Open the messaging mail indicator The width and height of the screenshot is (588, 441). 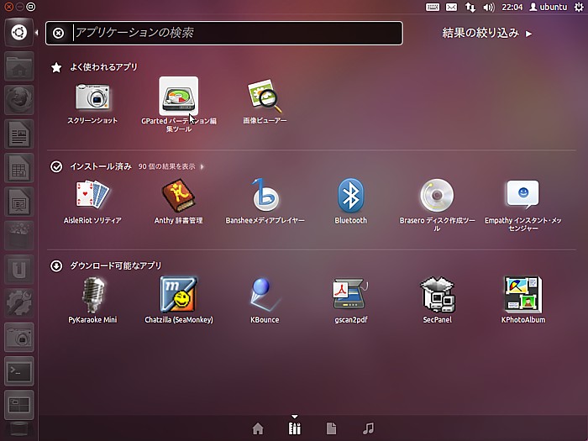tap(452, 7)
